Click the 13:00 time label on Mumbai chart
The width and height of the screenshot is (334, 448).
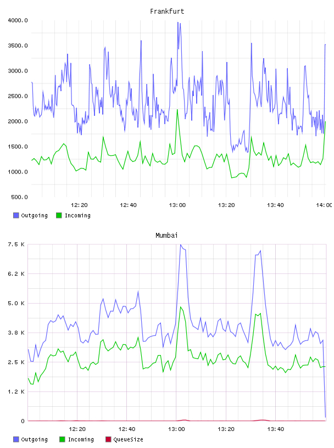pyautogui.click(x=176, y=429)
